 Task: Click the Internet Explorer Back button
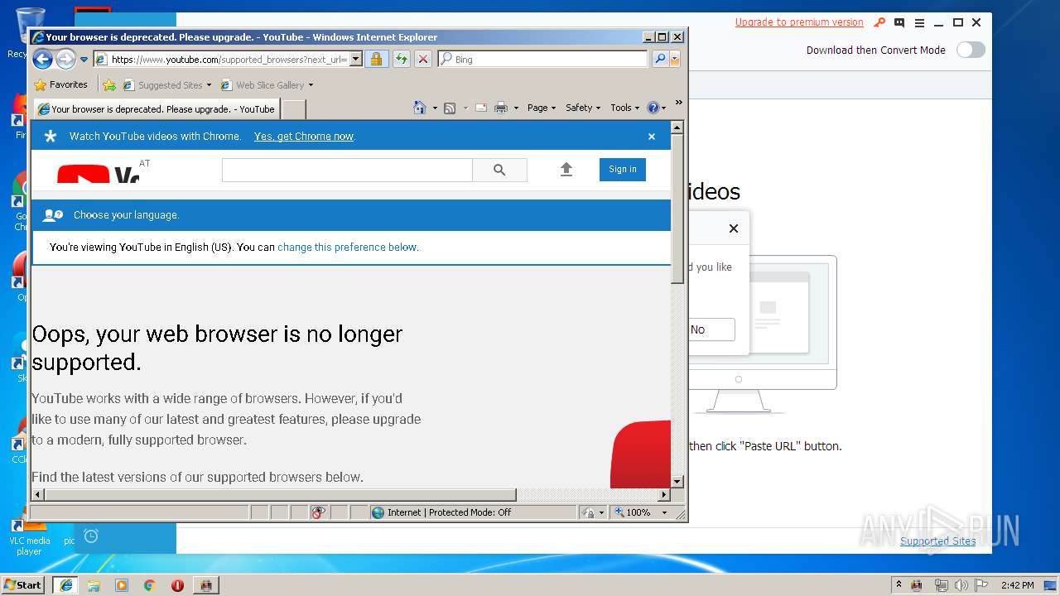pyautogui.click(x=42, y=59)
